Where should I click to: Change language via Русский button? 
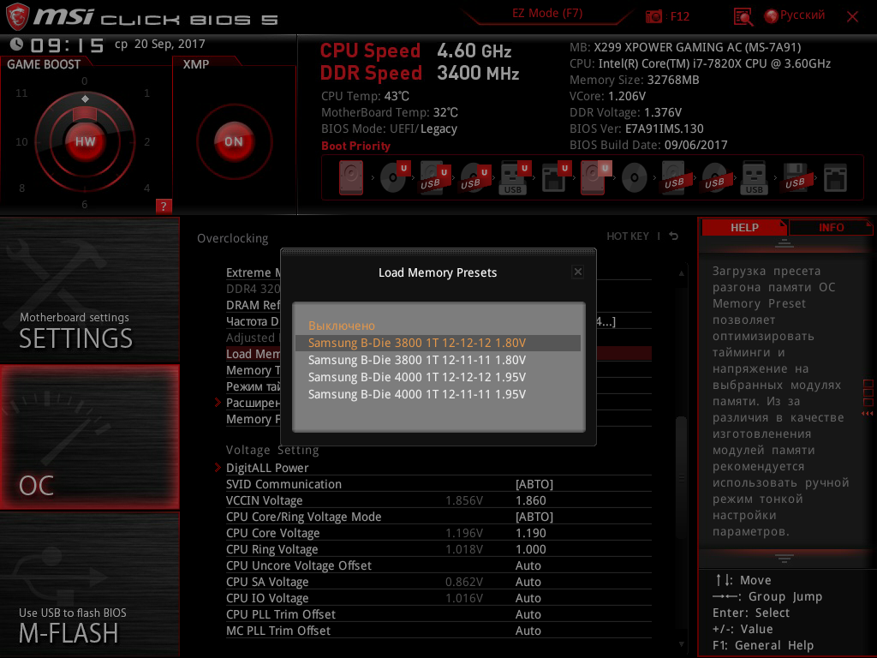802,15
